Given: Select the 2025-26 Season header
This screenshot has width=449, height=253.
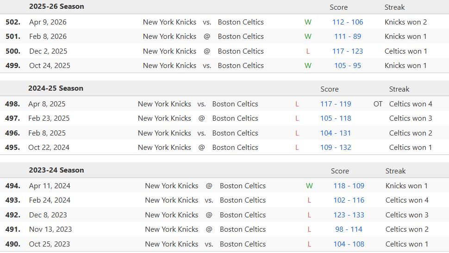Looking at the screenshot, I should point(56,6).
